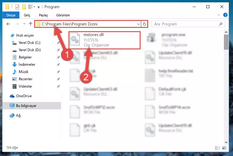Switch to large icons view layout icon
233x156 pixels.
[x=224, y=148]
